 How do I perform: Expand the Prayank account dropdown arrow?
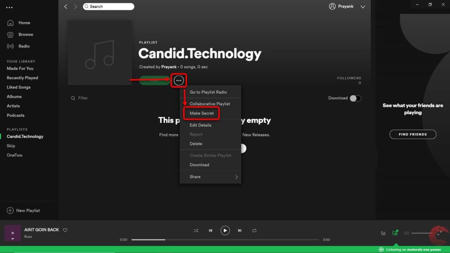click(363, 7)
